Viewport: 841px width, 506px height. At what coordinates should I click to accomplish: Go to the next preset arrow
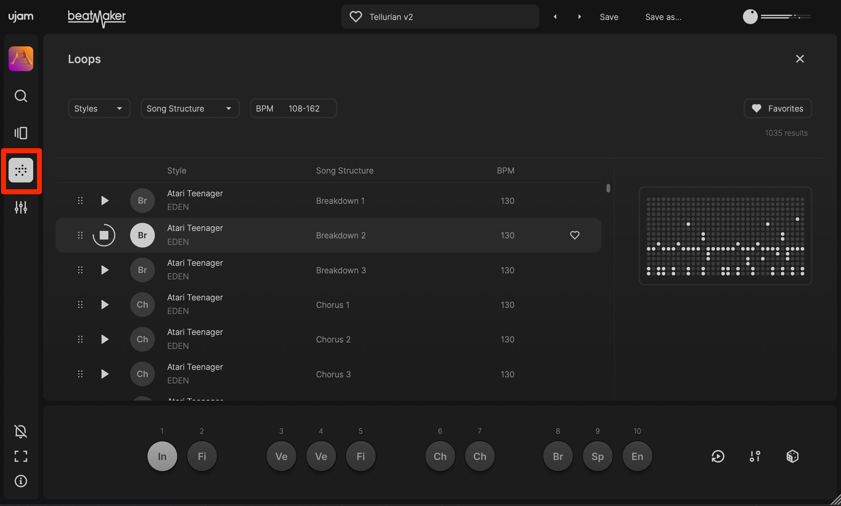coord(579,17)
